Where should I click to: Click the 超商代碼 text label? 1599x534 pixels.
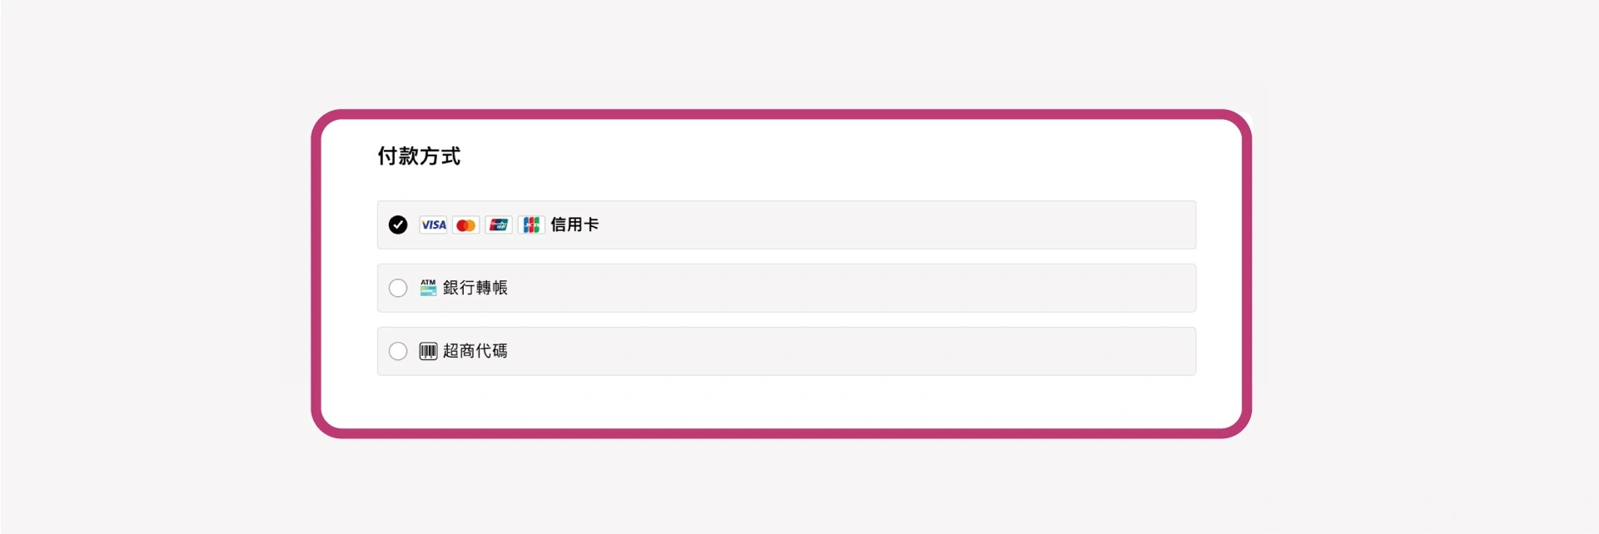tap(476, 352)
